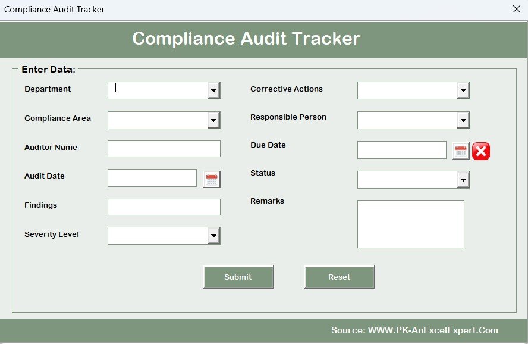Close the Compliance Audit Tracker window

(x=517, y=9)
